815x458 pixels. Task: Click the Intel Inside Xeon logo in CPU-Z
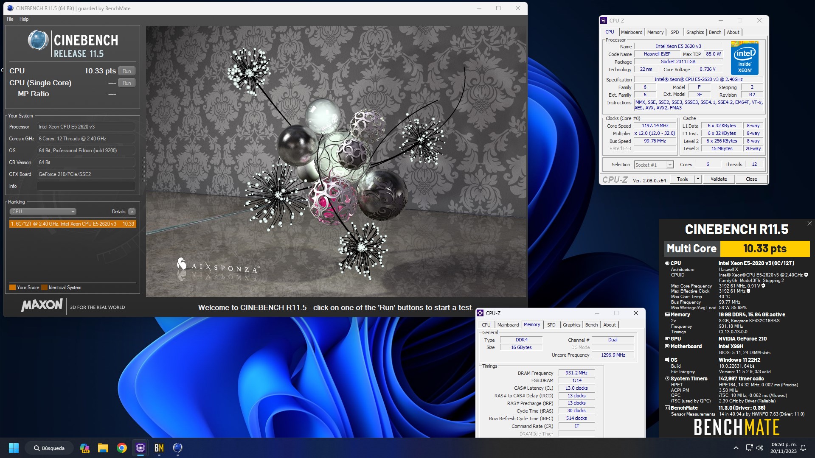745,58
